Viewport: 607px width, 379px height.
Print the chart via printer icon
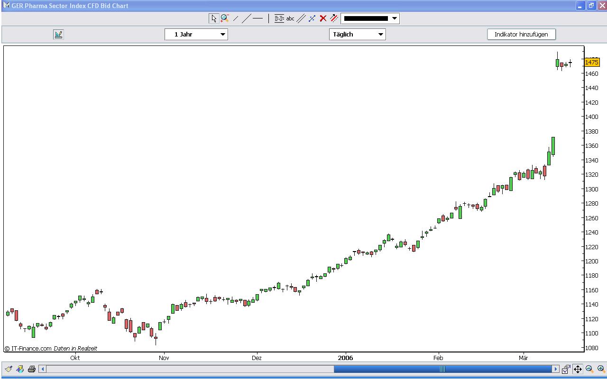click(x=32, y=369)
